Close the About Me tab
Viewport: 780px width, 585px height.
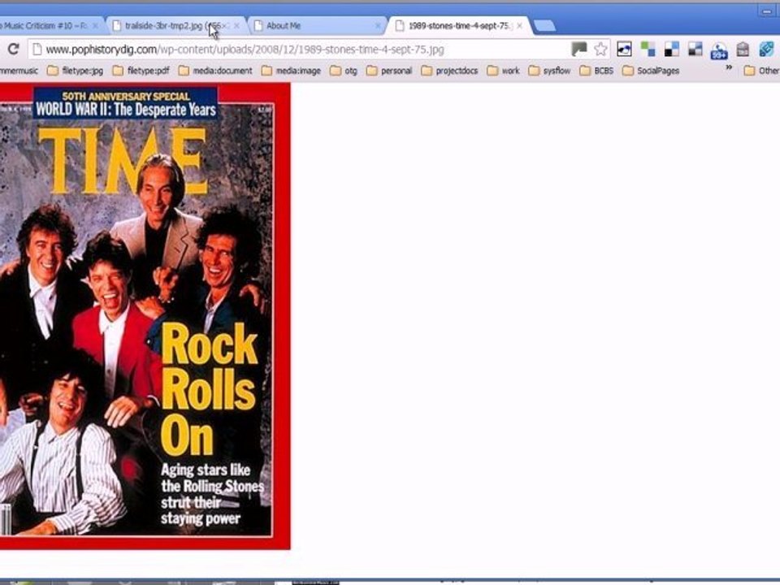click(x=378, y=25)
